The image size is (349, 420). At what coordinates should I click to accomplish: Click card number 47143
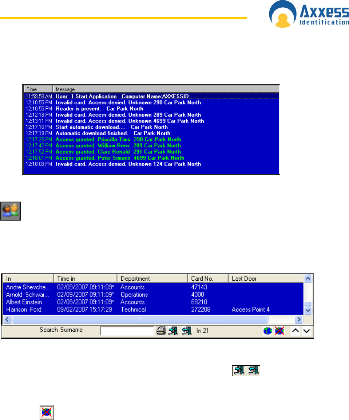click(199, 287)
